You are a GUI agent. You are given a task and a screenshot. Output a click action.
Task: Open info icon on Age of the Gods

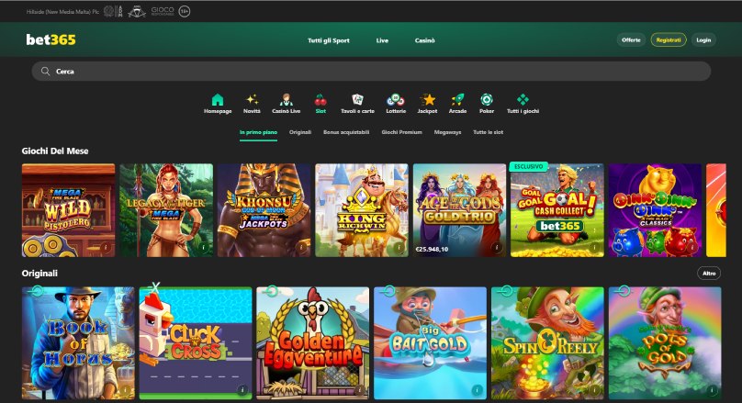[x=497, y=247]
